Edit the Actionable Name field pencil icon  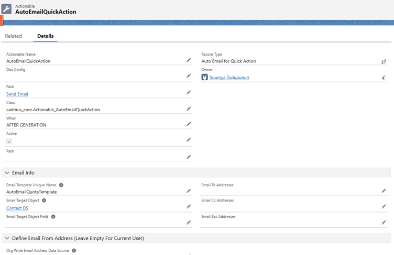tap(189, 60)
